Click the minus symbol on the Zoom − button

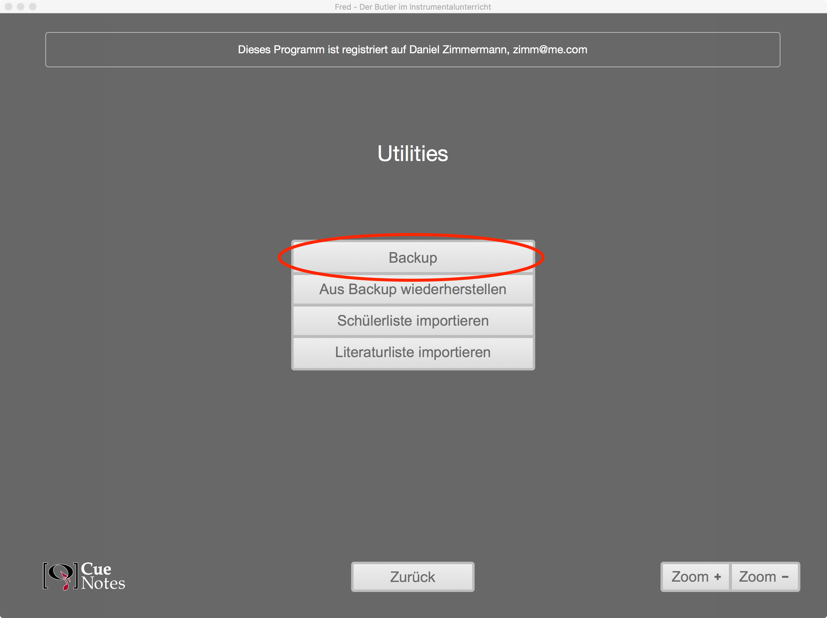coord(785,577)
